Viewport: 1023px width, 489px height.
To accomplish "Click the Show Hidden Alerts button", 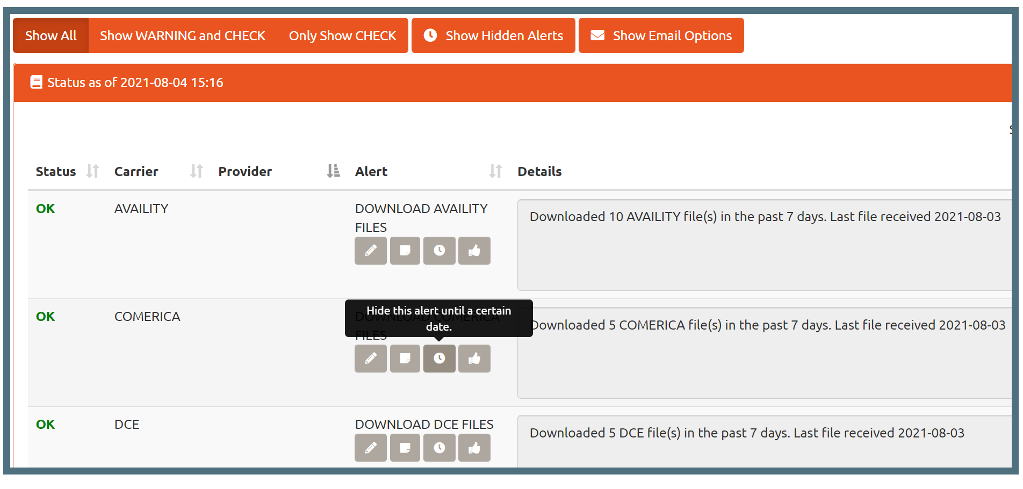I will point(493,35).
